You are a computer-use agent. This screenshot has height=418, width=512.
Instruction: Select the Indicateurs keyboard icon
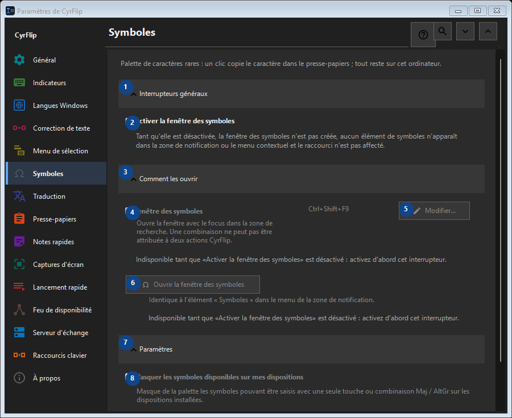[x=19, y=83]
